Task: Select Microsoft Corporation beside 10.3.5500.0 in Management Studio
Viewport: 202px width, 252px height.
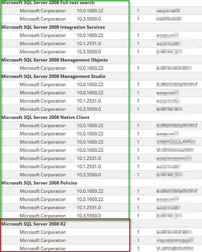Action: pyautogui.click(x=43, y=109)
